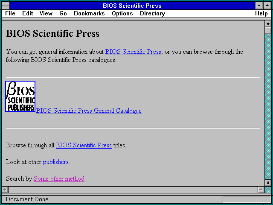The image size is (273, 205).
Task: Maximize the browser window
Action: 267,6
